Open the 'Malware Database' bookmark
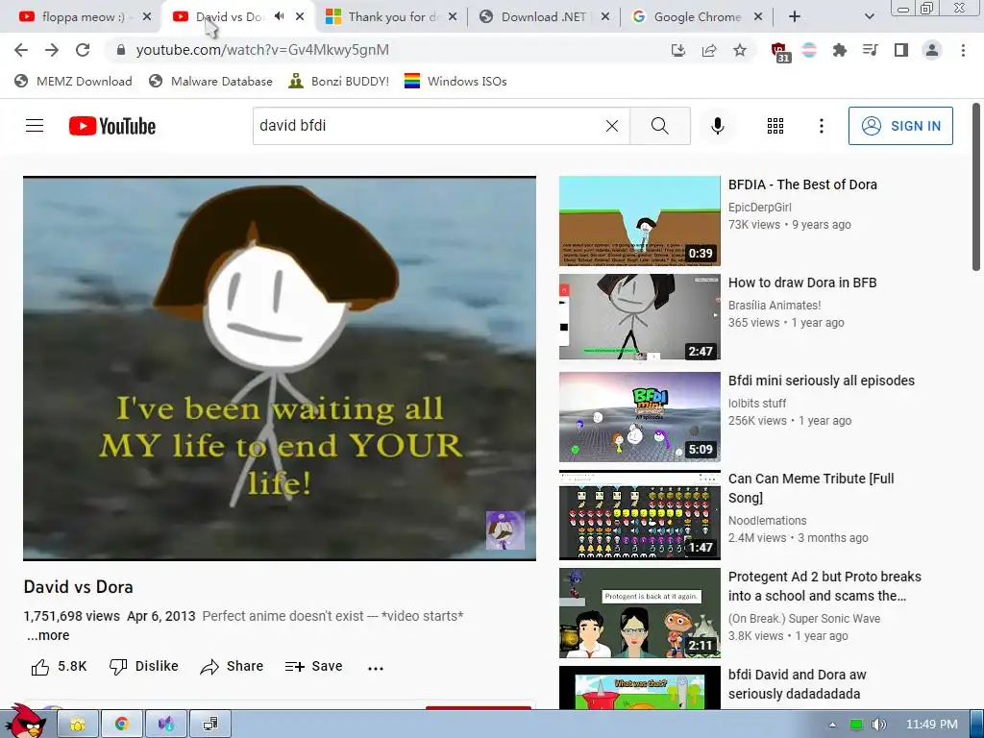The width and height of the screenshot is (984, 738). [x=210, y=81]
